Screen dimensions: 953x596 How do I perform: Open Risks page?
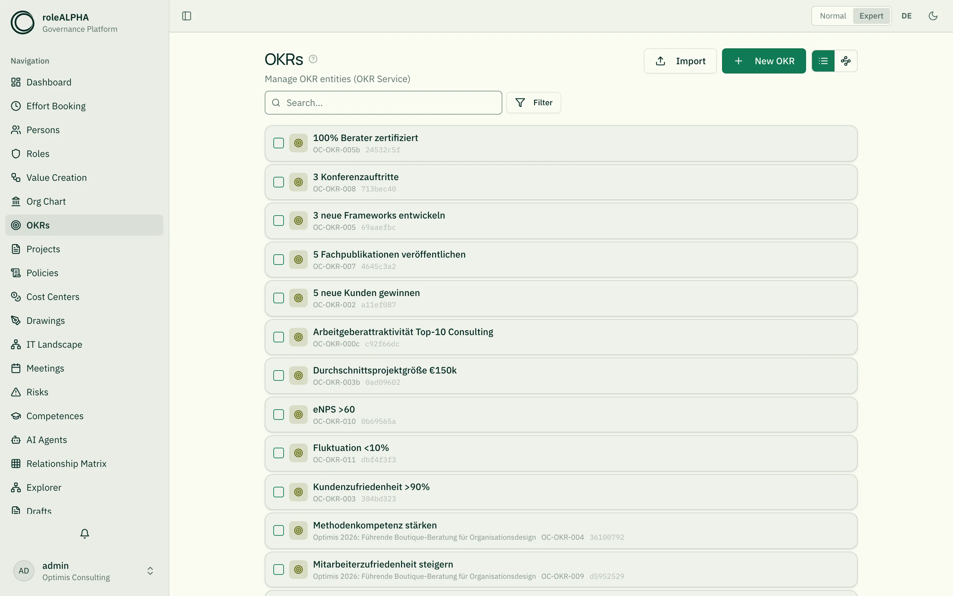(x=84, y=392)
